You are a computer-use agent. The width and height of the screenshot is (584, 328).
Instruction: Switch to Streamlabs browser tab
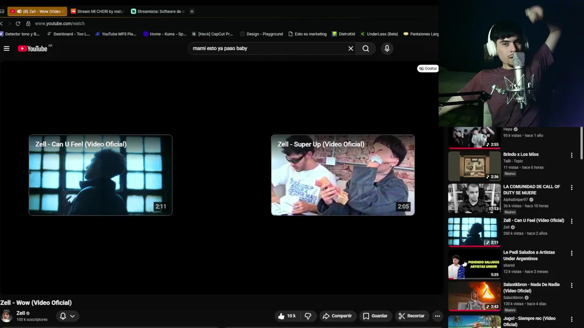157,11
